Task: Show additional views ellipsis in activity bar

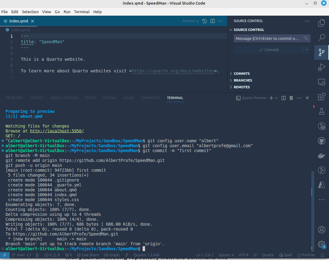Action: click(x=321, y=200)
